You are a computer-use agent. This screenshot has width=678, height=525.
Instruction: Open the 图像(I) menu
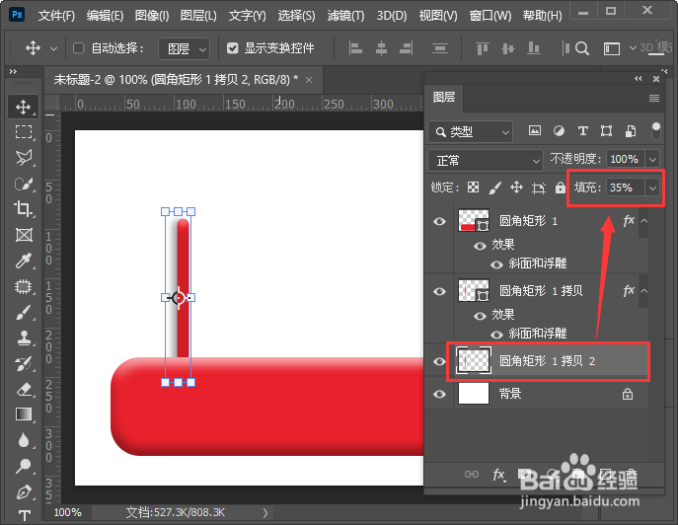pos(152,16)
